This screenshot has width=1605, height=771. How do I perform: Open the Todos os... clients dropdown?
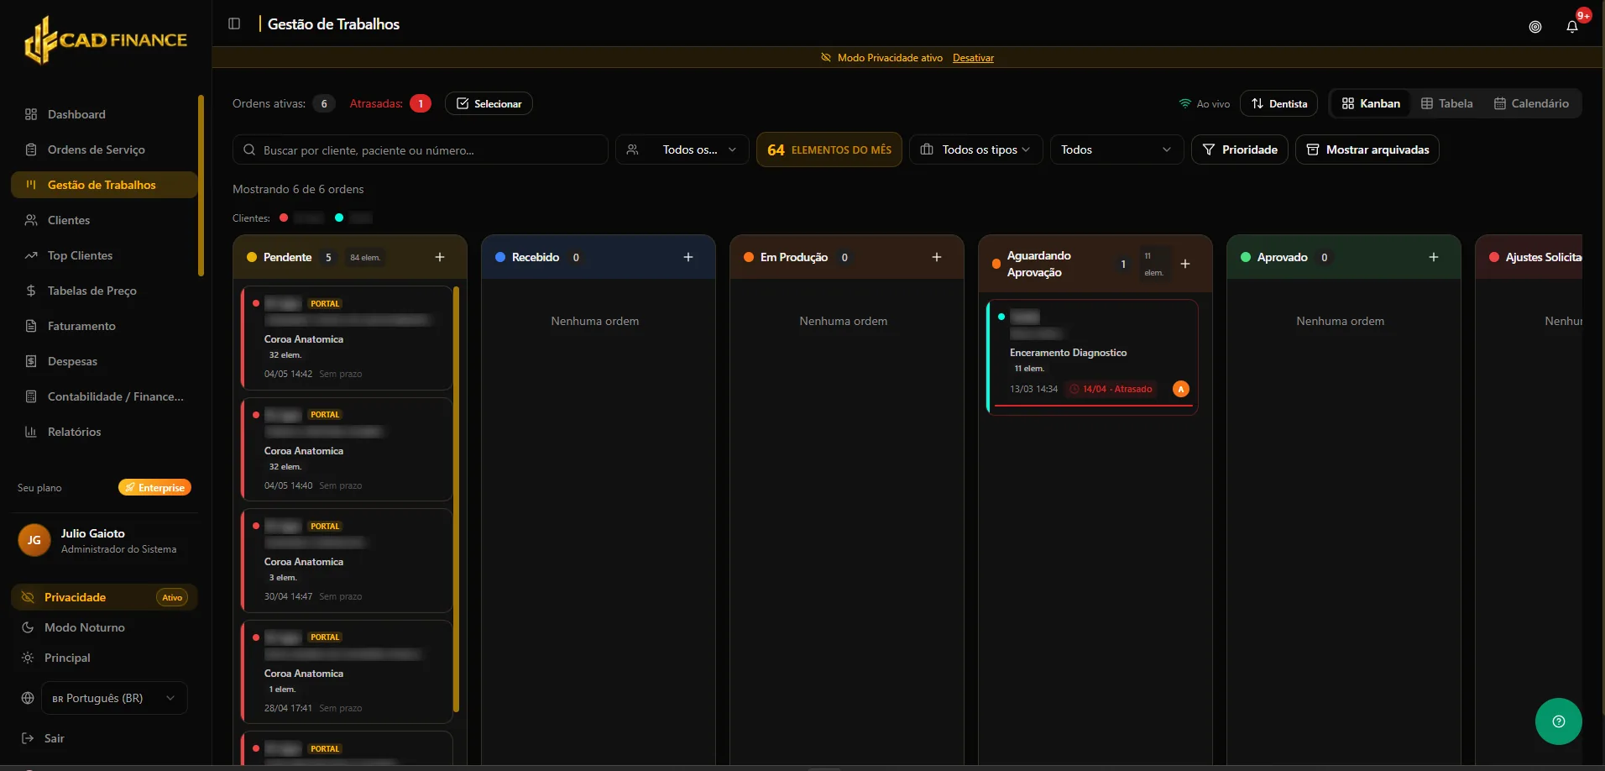pyautogui.click(x=682, y=149)
